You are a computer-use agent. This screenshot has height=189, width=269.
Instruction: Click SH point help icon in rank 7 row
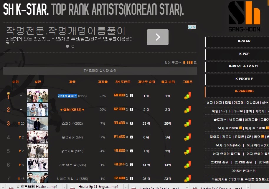(132, 178)
